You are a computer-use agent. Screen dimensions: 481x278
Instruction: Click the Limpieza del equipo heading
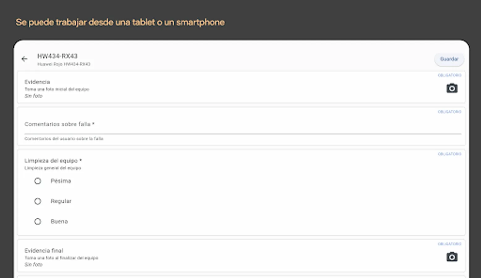point(53,161)
